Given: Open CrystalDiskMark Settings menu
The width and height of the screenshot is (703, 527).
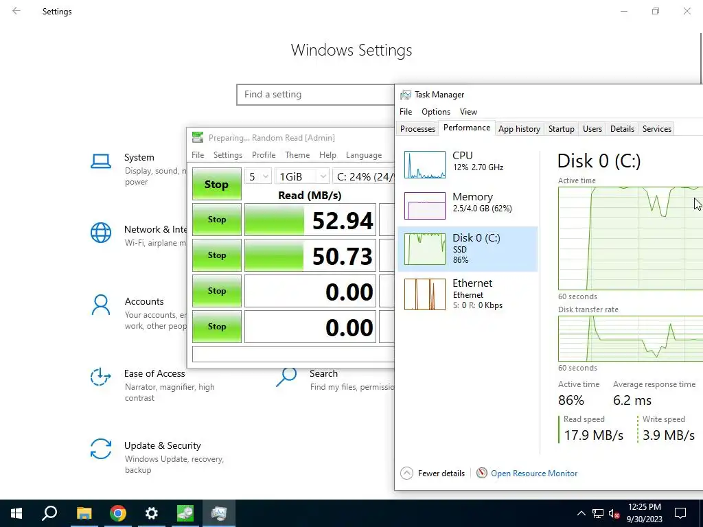Looking at the screenshot, I should tap(228, 155).
